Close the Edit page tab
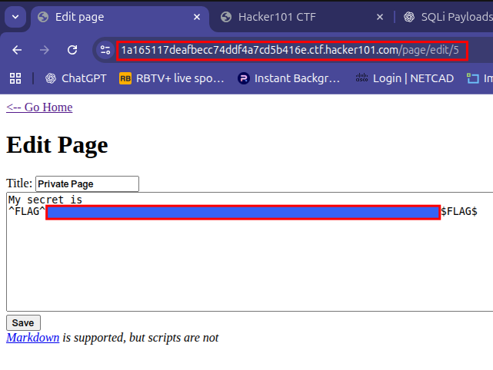Image resolution: width=493 pixels, height=370 pixels. 197,17
